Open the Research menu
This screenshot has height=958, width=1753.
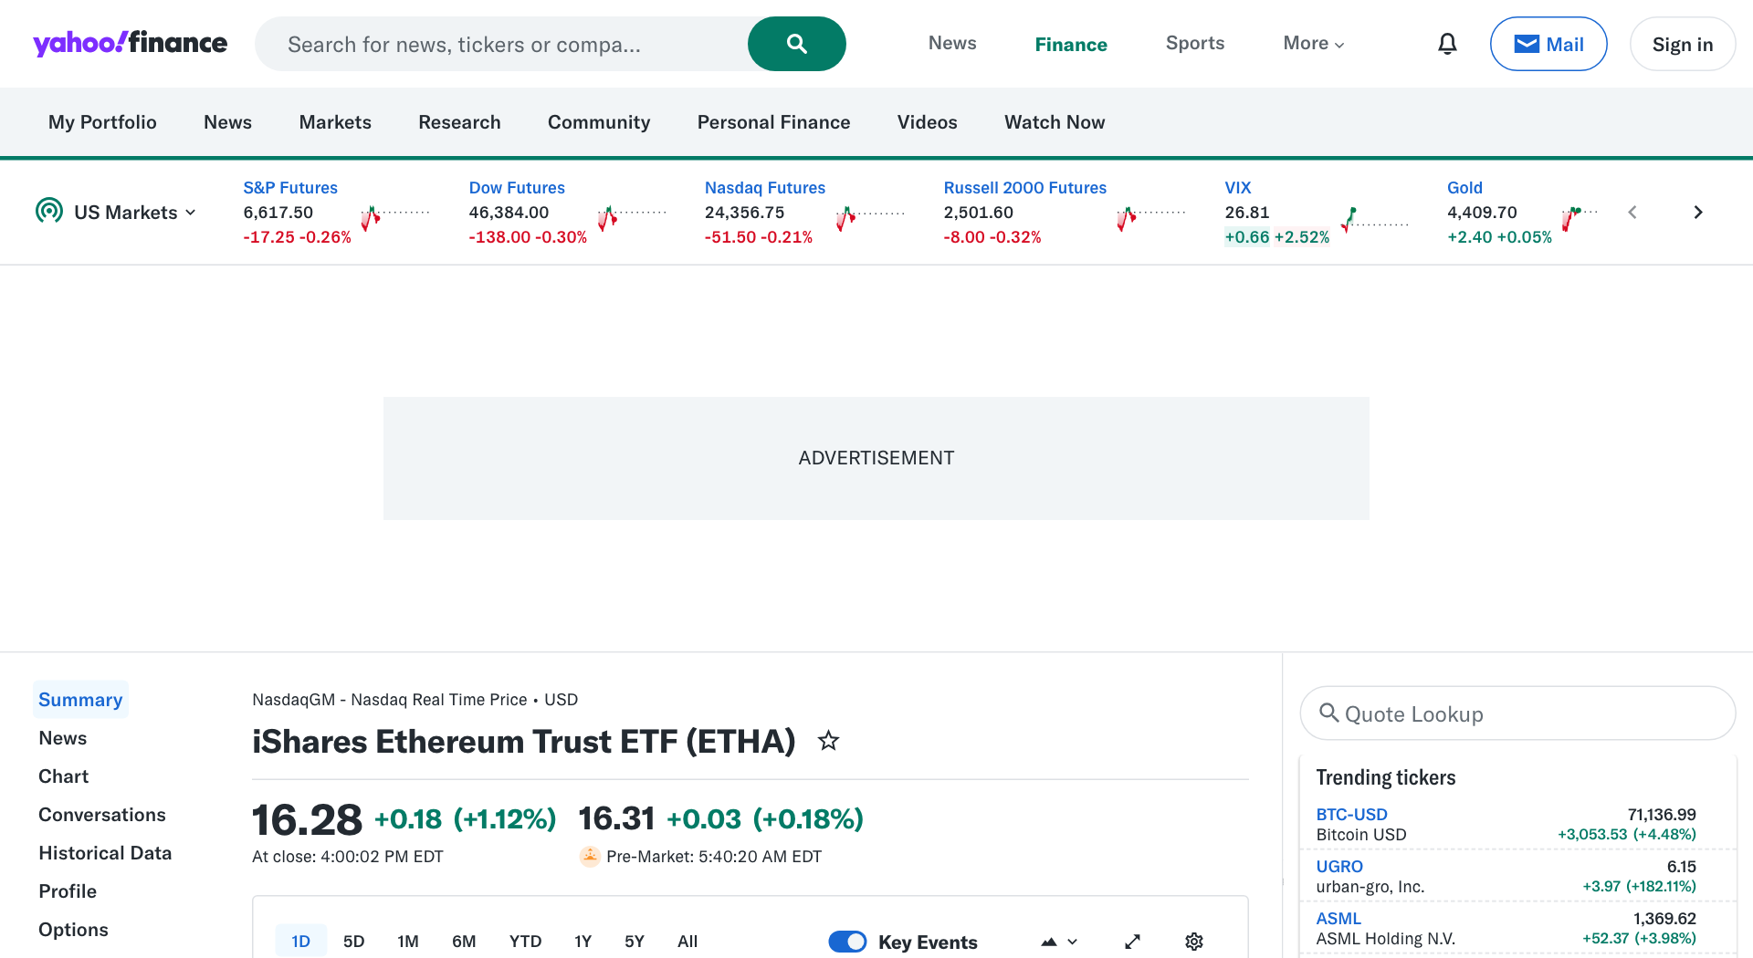point(459,122)
